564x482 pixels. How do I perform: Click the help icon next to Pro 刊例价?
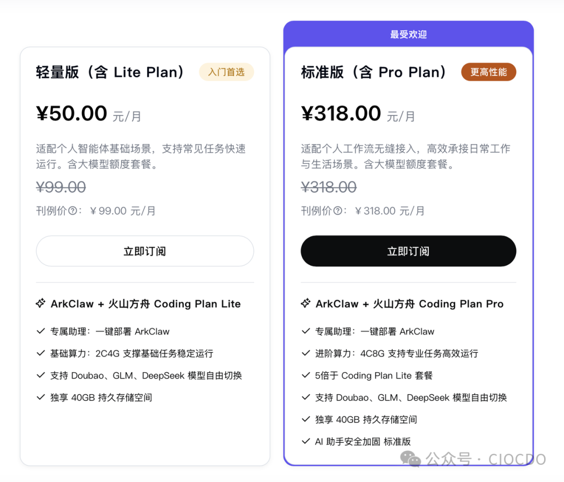pyautogui.click(x=338, y=211)
